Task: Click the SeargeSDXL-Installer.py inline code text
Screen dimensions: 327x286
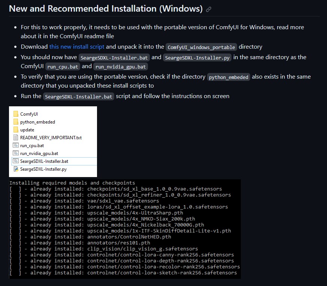Action: pyautogui.click(x=197, y=58)
